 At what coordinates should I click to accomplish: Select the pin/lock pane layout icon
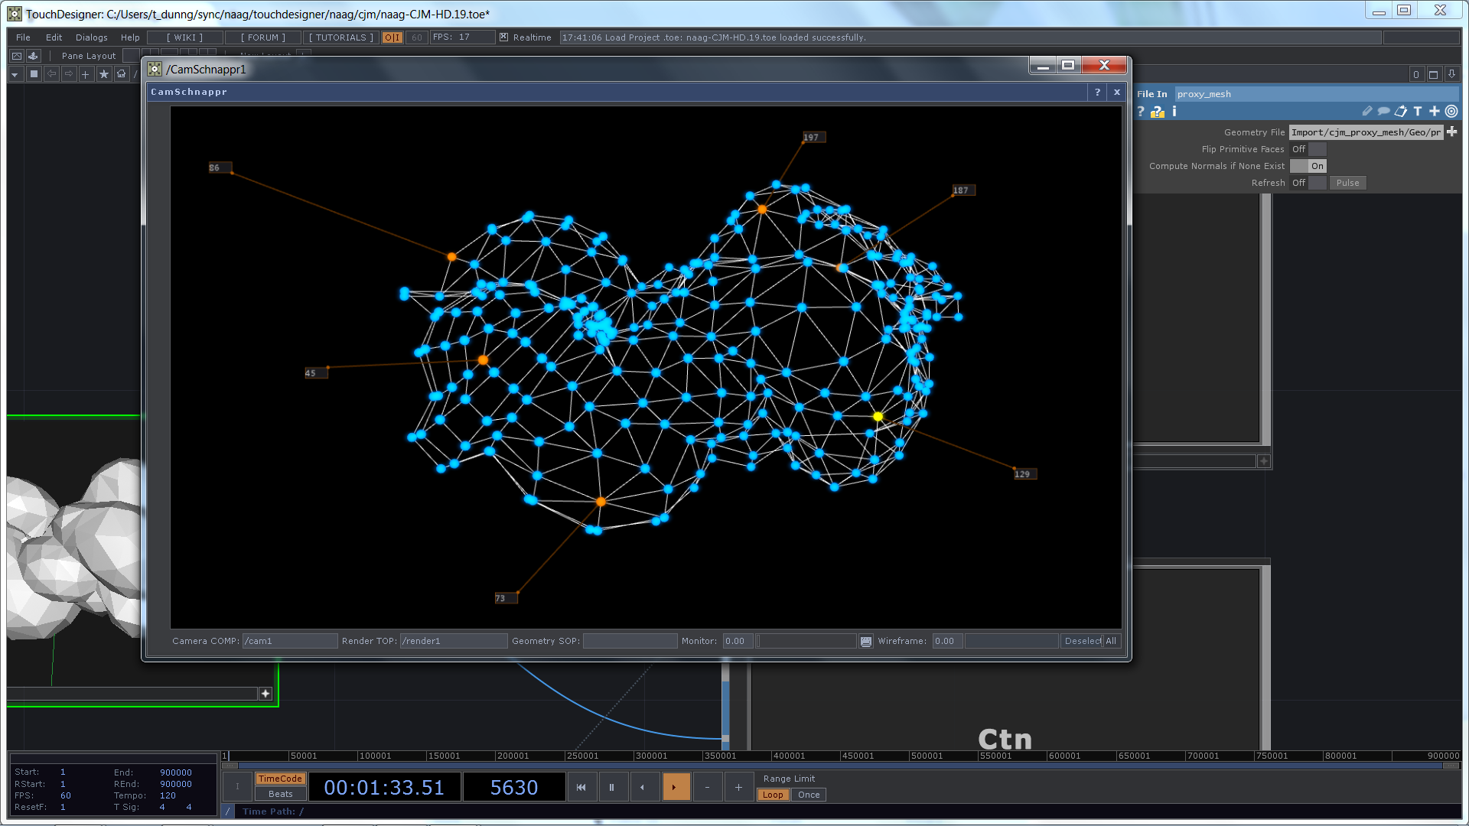(x=32, y=56)
